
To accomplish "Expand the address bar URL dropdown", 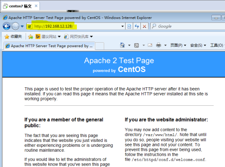I will [x=122, y=27].
